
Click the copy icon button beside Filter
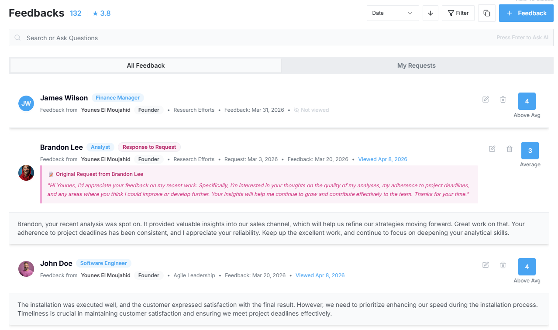tap(487, 13)
